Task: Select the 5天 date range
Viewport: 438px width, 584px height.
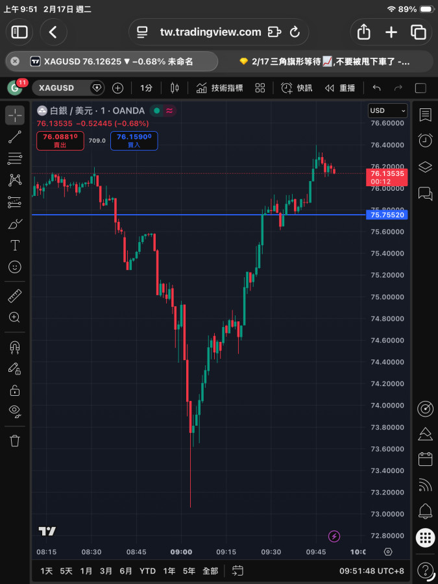Action: pyautogui.click(x=66, y=570)
